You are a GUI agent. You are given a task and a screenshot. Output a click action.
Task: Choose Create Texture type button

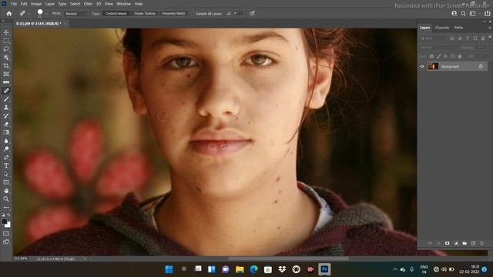point(145,14)
